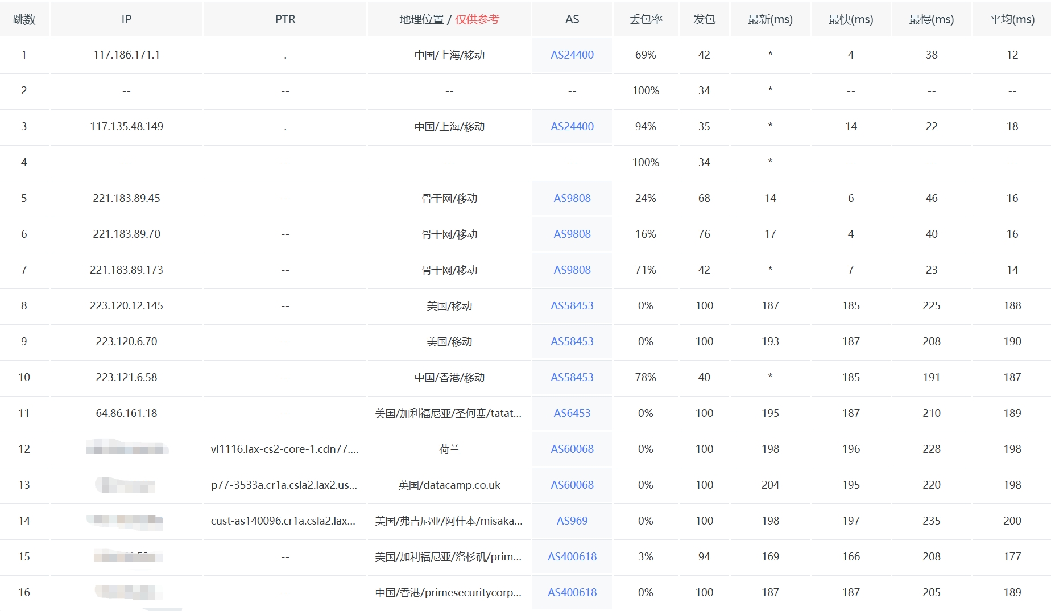Click 美国/移动 in the 223.120.12.145 row
This screenshot has width=1051, height=611.
(x=449, y=305)
